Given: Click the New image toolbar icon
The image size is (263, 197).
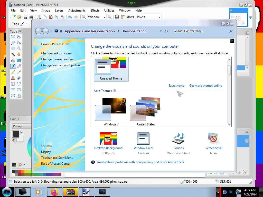Looking at the screenshot, I should [14, 17].
